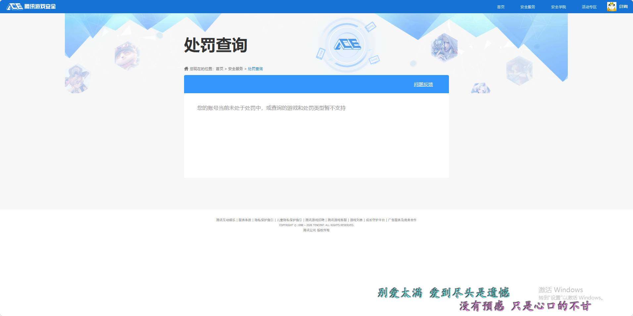
Task: Open the user avatar icon
Action: click(x=611, y=7)
